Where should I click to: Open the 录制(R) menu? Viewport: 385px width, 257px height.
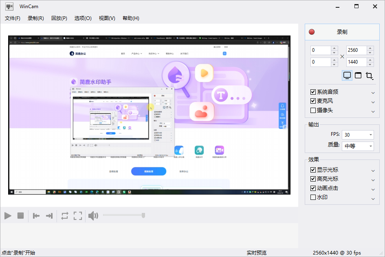point(35,18)
